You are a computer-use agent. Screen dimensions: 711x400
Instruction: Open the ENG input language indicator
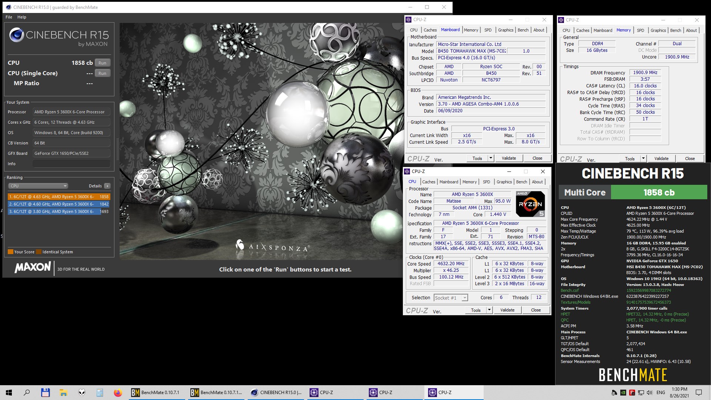coord(661,393)
